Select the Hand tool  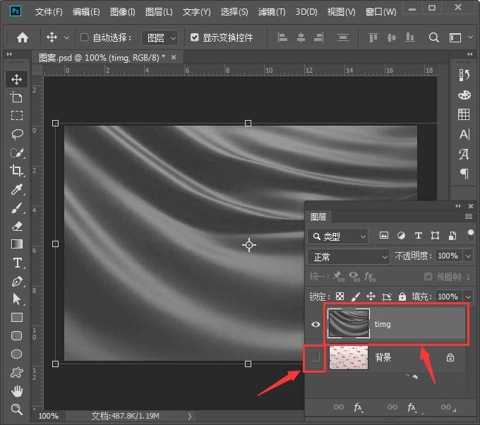pos(16,391)
